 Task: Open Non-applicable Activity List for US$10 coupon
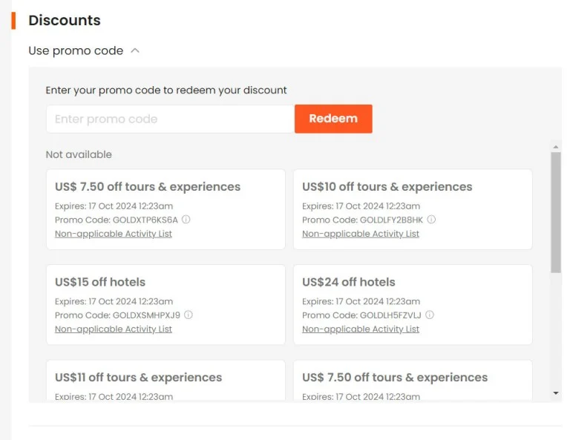(361, 234)
